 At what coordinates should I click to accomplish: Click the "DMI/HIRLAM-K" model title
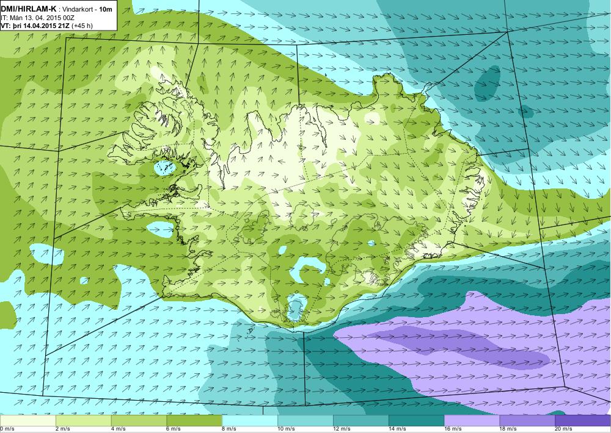(x=29, y=9)
